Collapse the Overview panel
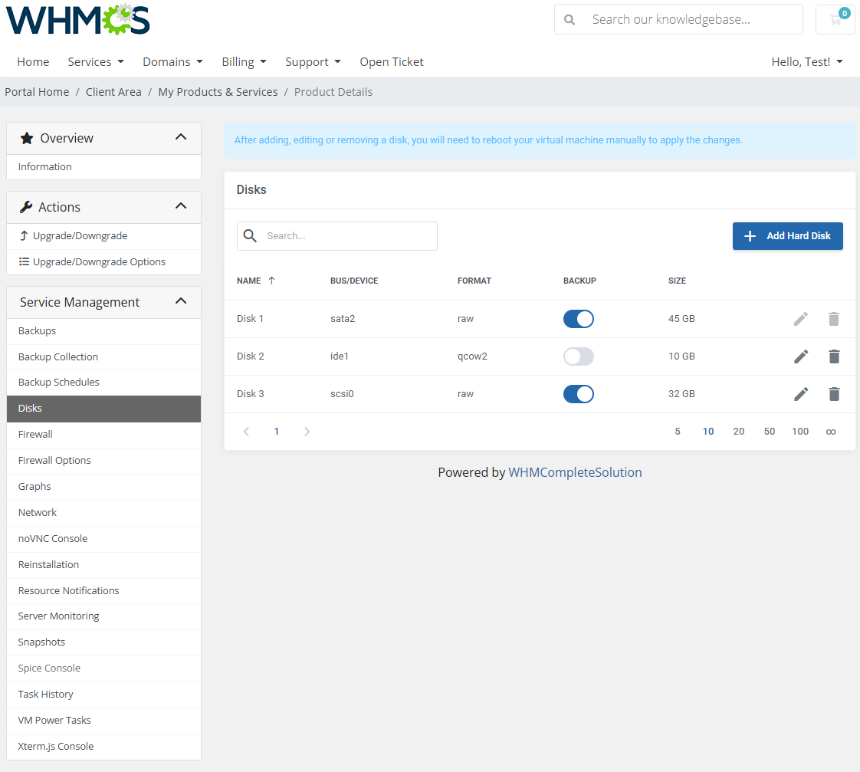This screenshot has width=860, height=772. (x=181, y=137)
